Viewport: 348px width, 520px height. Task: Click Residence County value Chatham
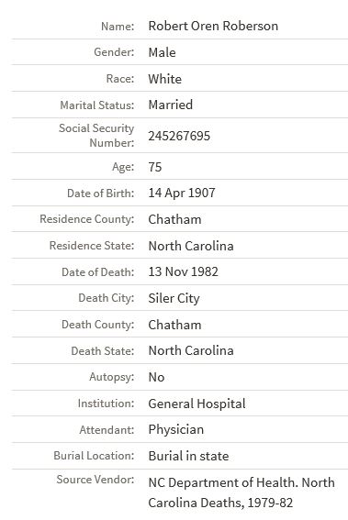click(x=174, y=219)
